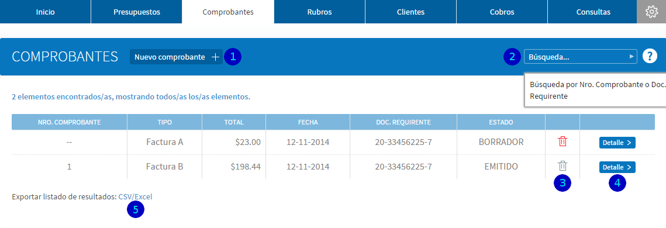Export results via CSV/Excel link

135,197
